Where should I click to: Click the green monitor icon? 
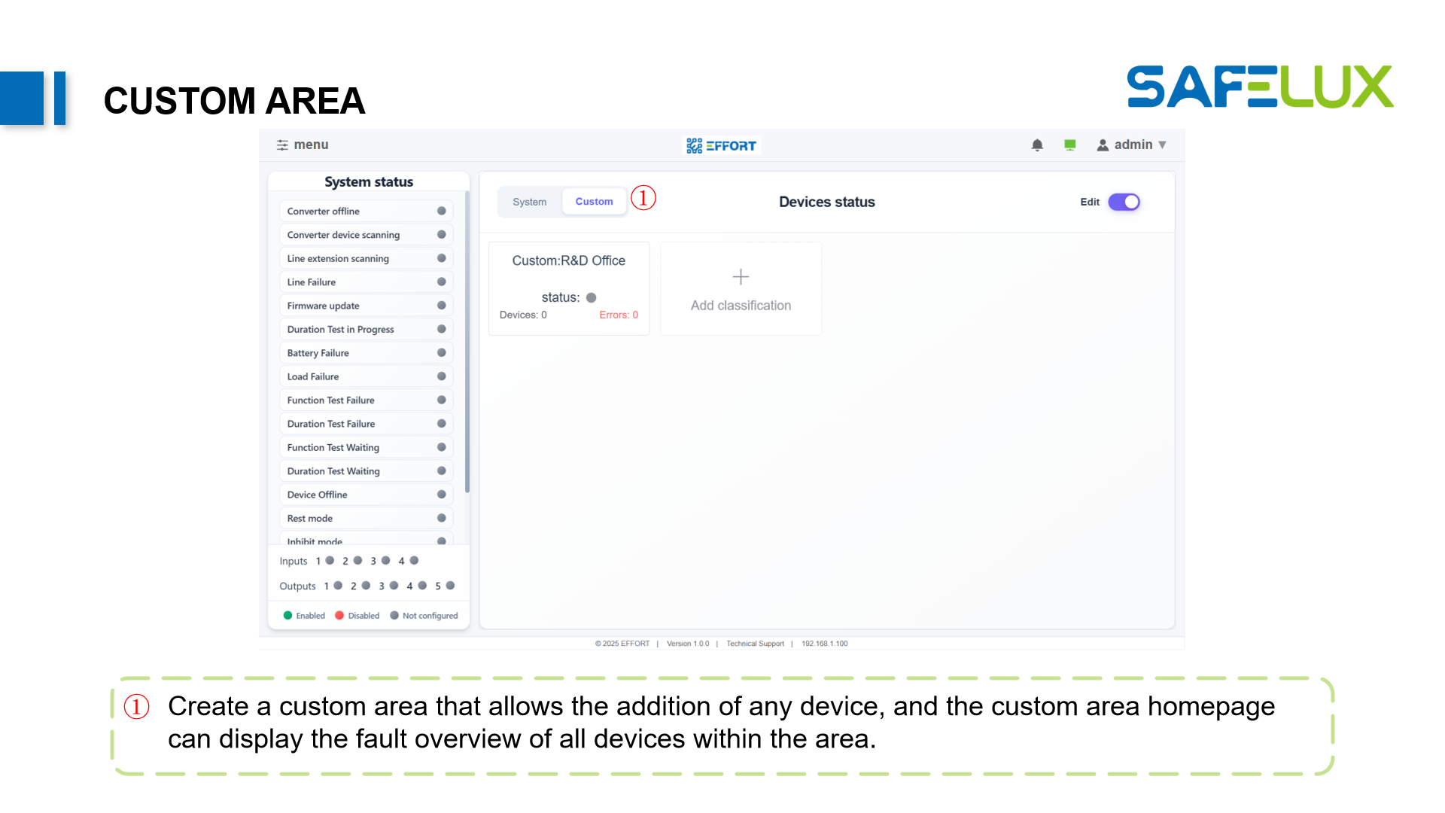coord(1069,145)
